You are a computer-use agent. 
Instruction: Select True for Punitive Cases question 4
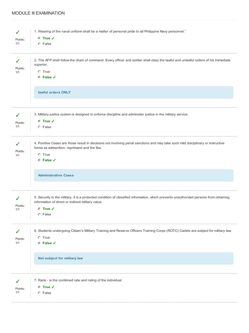[39, 154]
